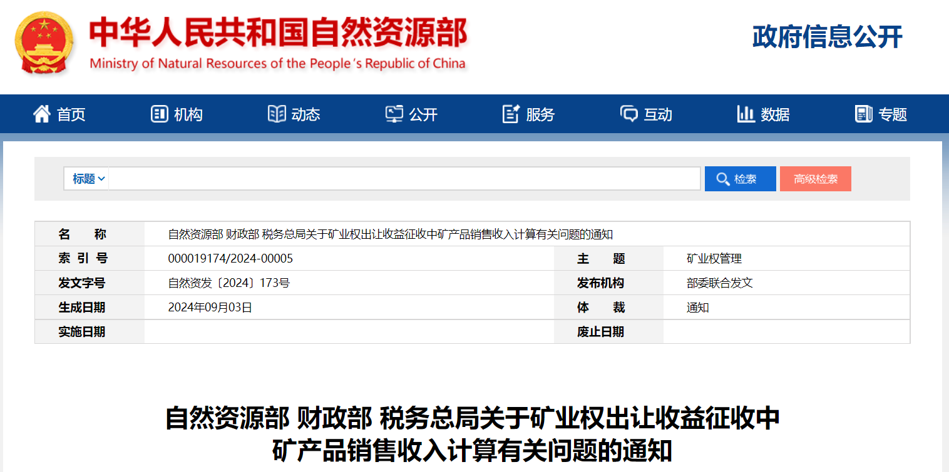Select 数据 in the navigation bar
The image size is (949, 472).
(x=775, y=114)
